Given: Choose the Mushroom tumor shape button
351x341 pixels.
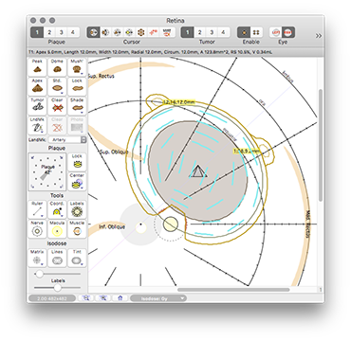Looking at the screenshot, I should [x=77, y=67].
